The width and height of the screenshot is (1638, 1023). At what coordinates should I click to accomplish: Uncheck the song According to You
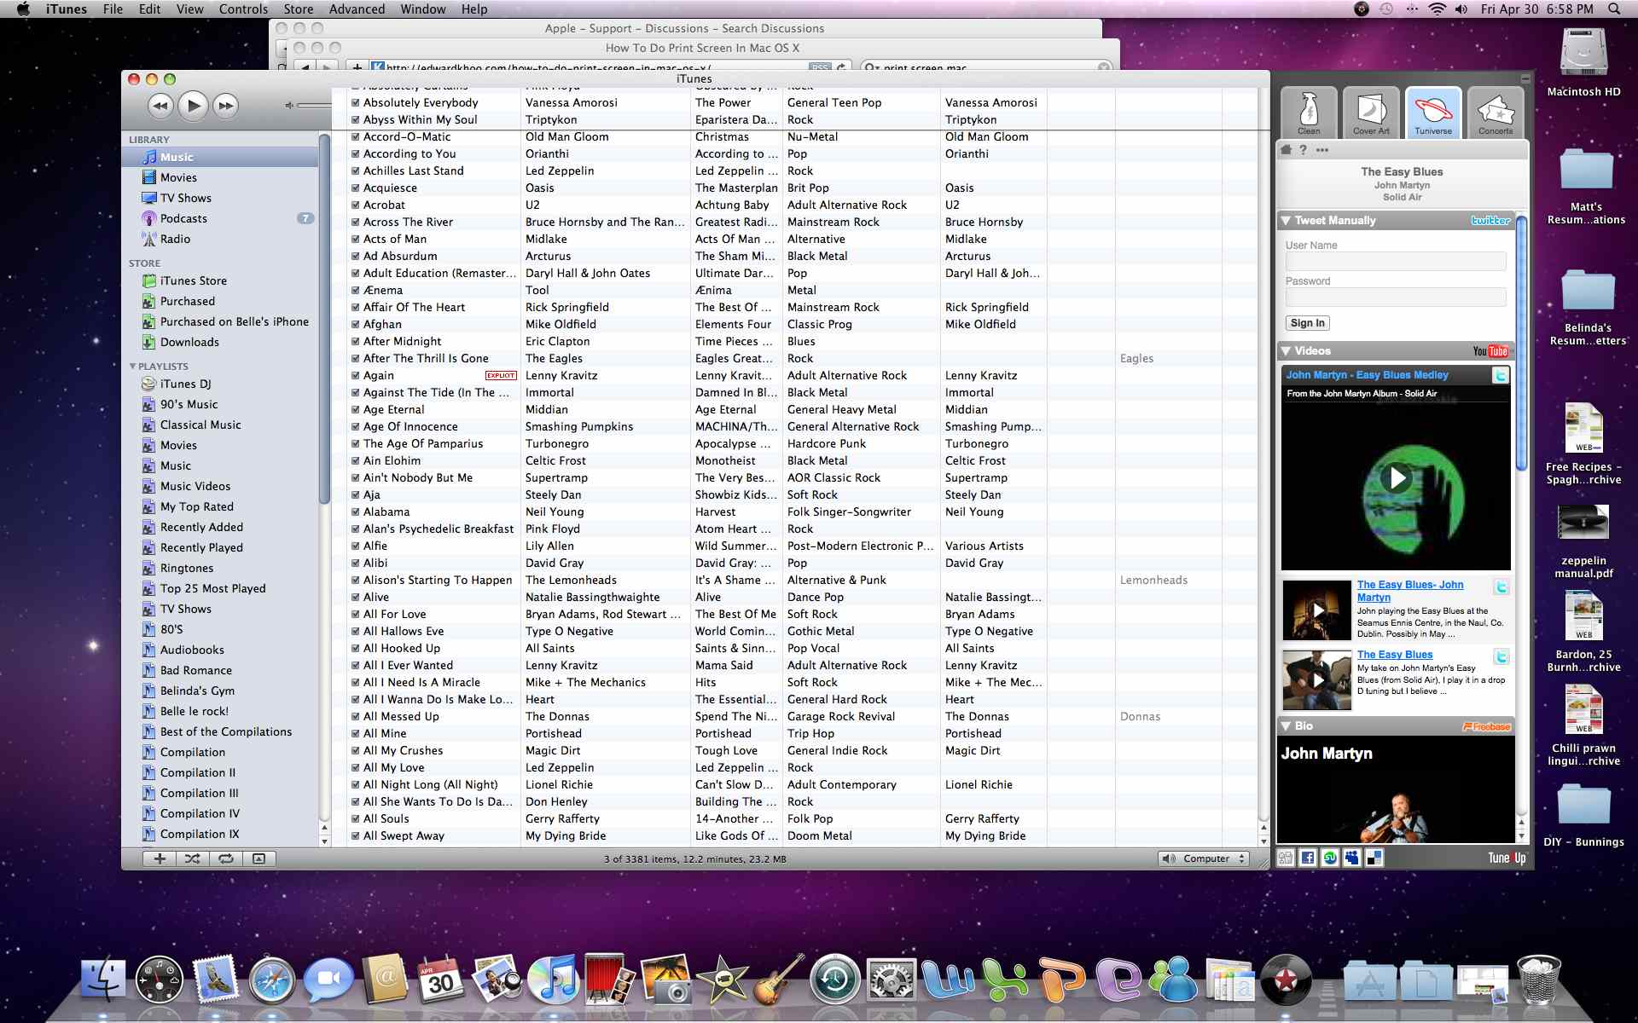(x=356, y=153)
